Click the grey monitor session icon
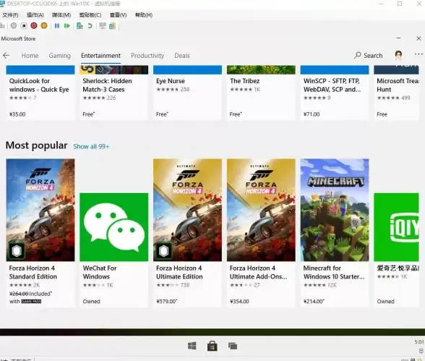425x361 pixels. point(103,26)
